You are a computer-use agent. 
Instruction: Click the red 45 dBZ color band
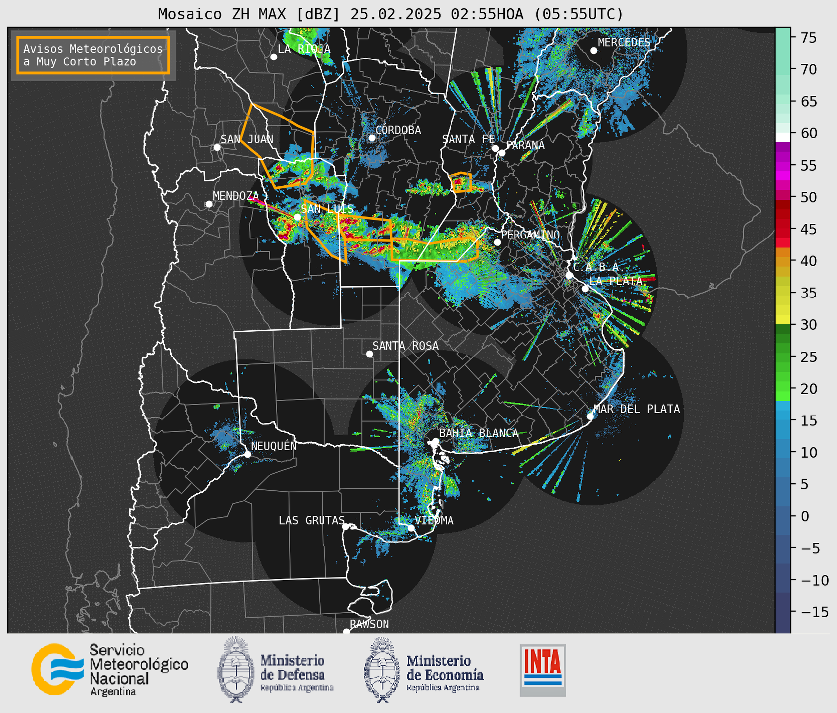783,229
